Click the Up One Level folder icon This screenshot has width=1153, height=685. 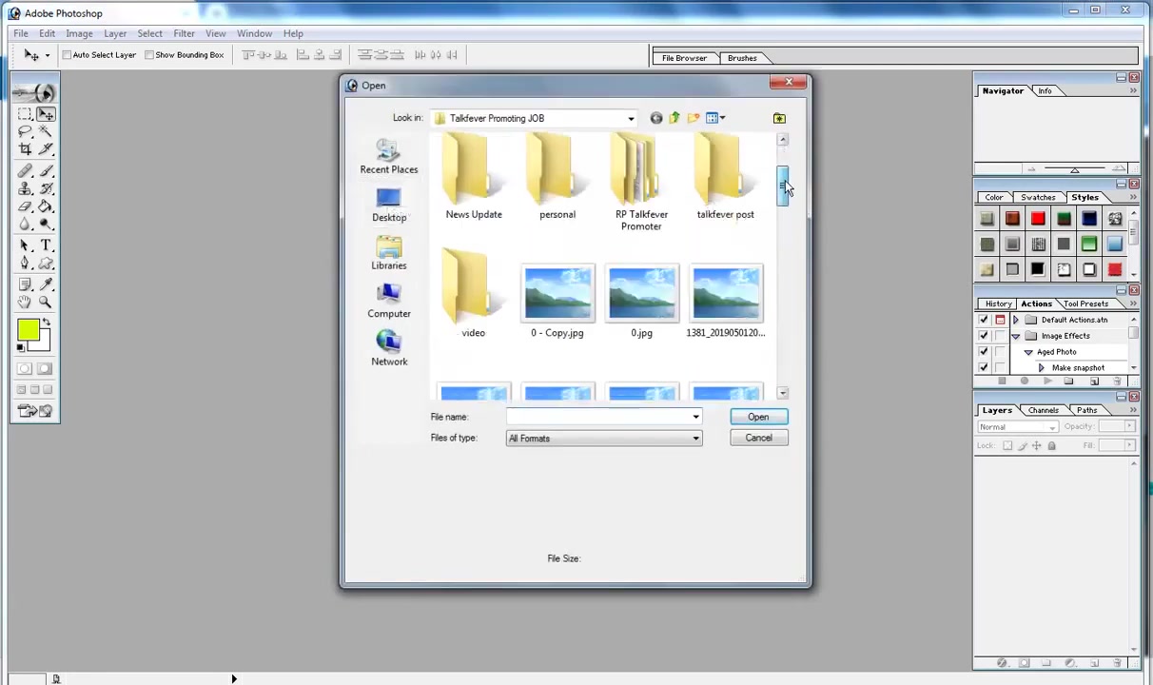coord(674,118)
